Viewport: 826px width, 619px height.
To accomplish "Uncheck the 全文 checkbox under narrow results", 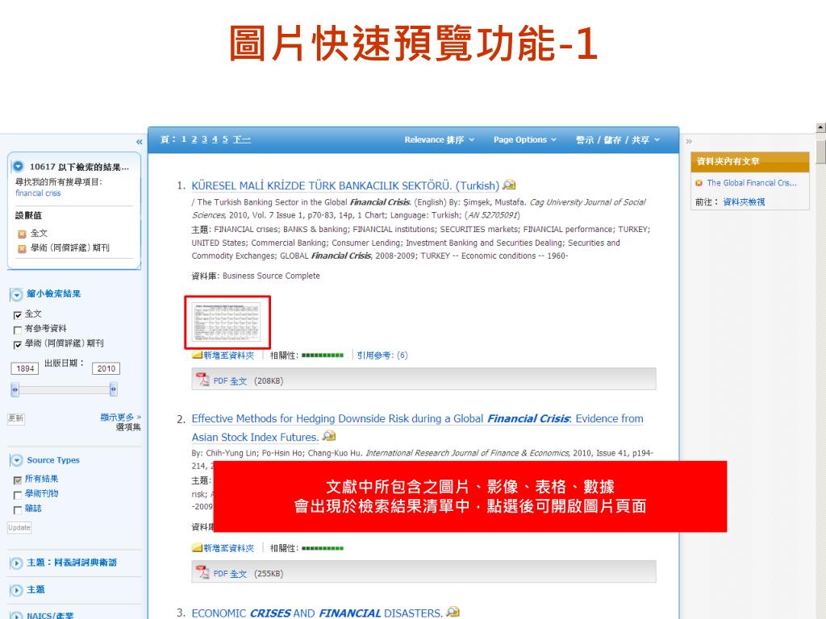I will 18,315.
